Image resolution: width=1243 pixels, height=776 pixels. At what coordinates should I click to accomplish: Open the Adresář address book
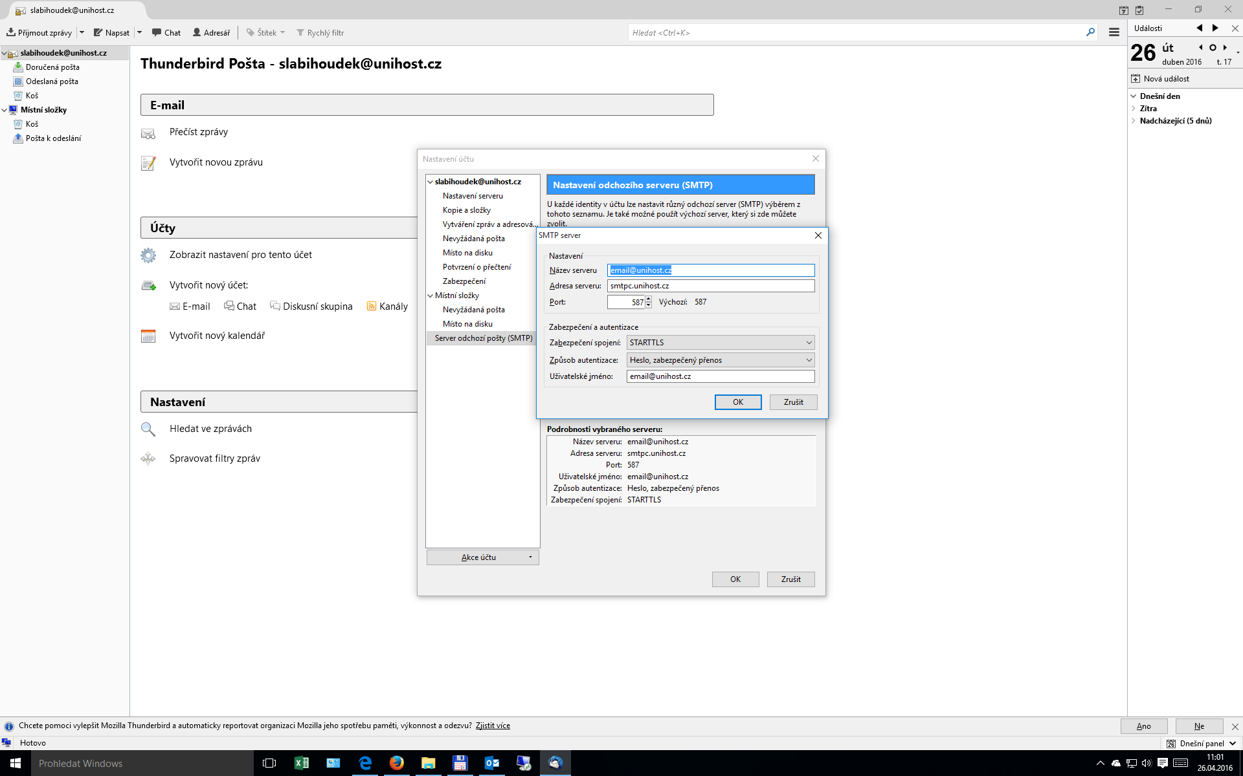211,32
